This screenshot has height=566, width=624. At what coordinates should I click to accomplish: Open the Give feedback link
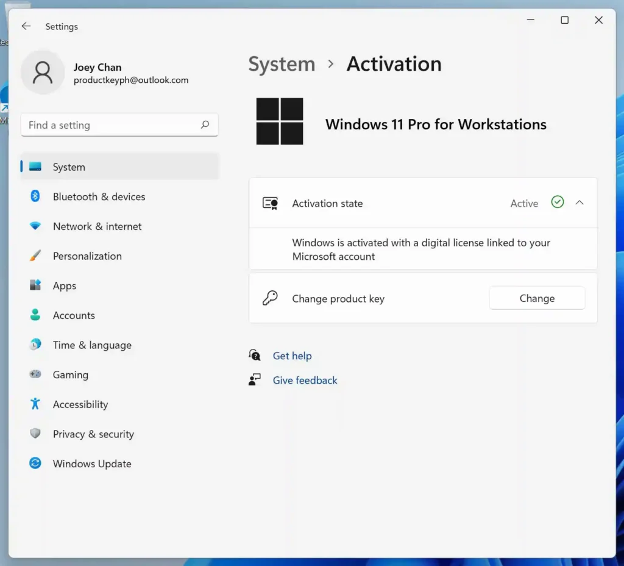click(x=305, y=380)
